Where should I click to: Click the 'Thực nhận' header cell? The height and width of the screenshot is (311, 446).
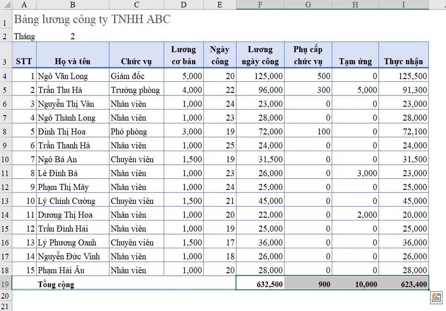point(403,55)
